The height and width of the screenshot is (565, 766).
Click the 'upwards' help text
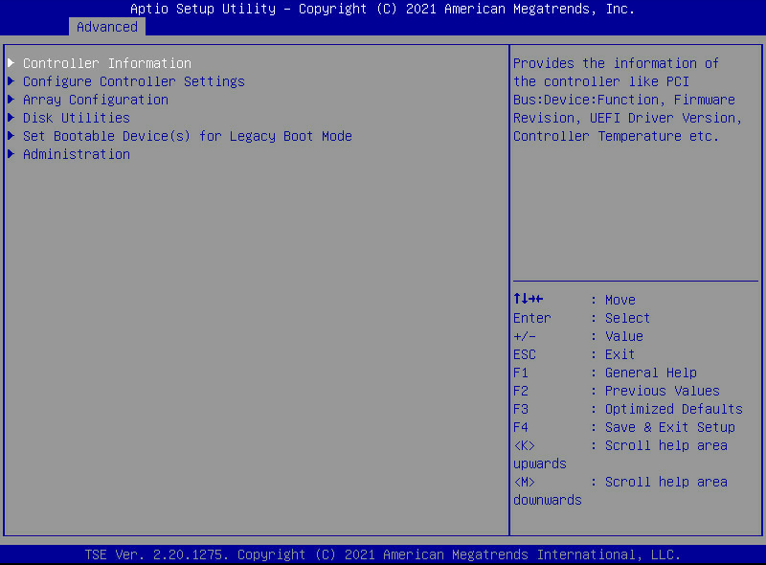[540, 463]
